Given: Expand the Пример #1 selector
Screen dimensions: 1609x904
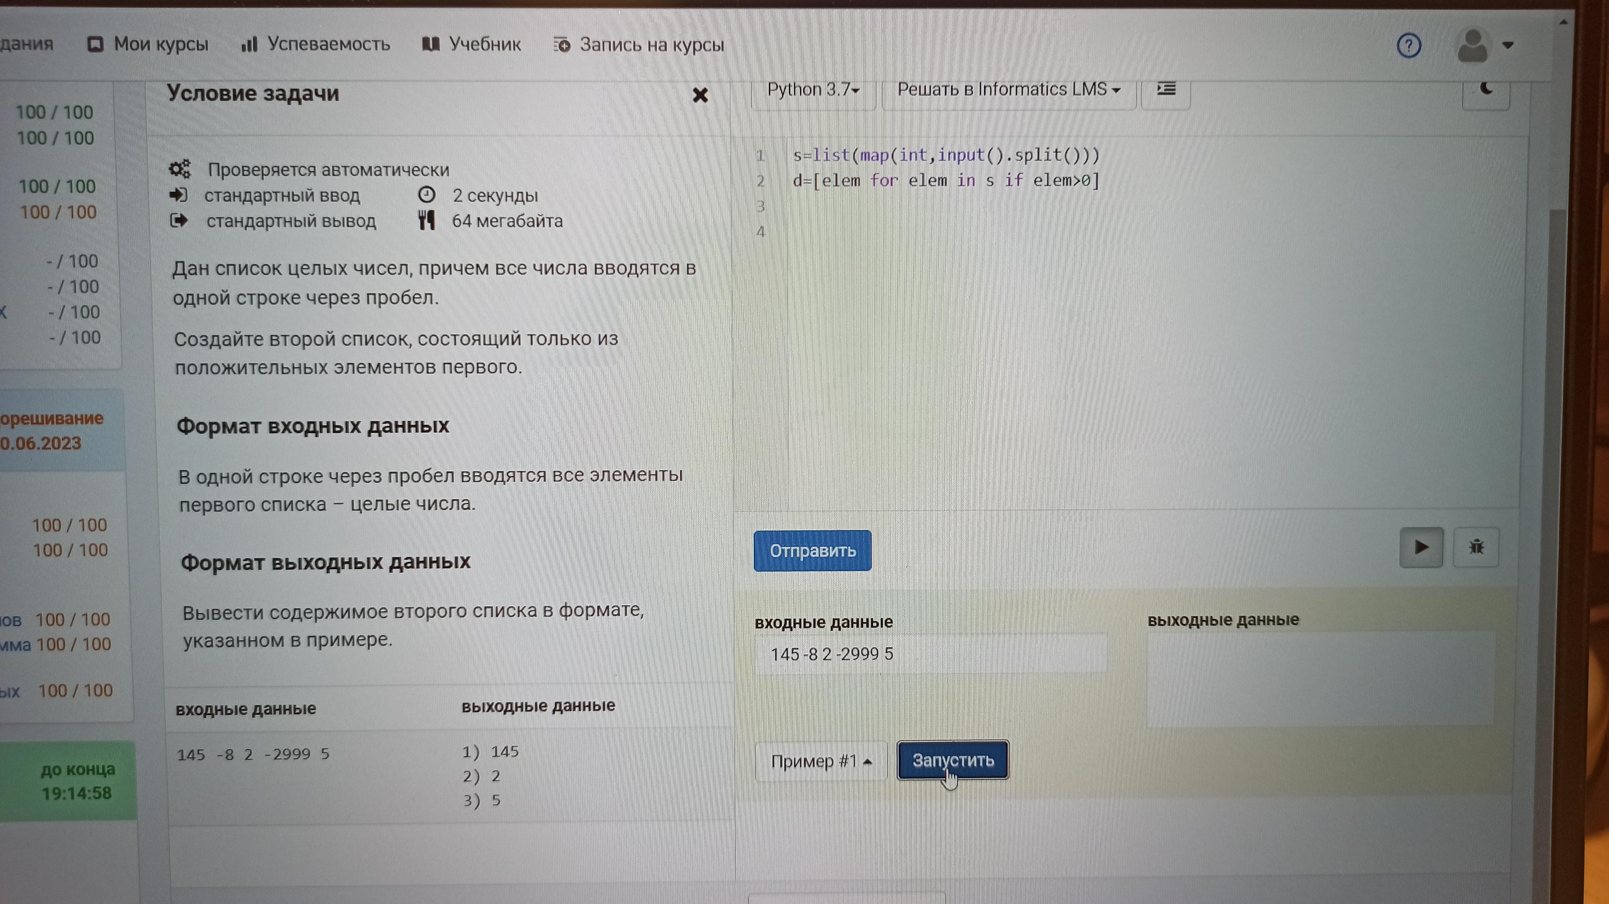Looking at the screenshot, I should [x=821, y=761].
